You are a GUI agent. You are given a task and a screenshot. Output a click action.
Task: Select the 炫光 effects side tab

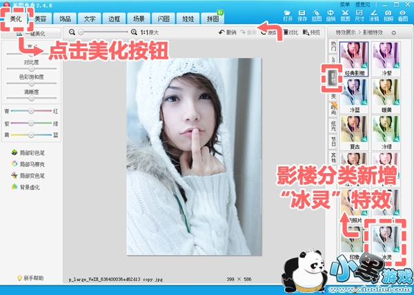pyautogui.click(x=333, y=125)
